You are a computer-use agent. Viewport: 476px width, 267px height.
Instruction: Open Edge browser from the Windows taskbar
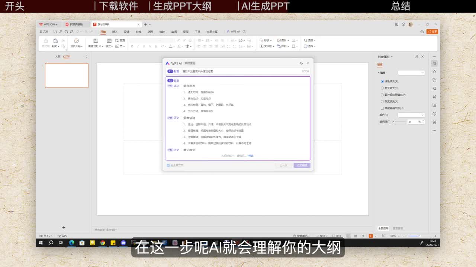point(72,243)
